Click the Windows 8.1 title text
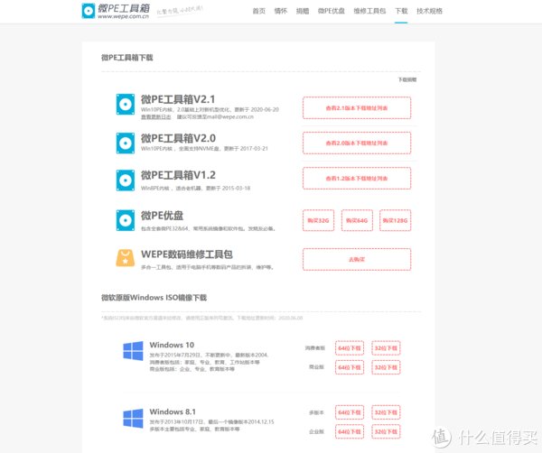 tap(173, 411)
